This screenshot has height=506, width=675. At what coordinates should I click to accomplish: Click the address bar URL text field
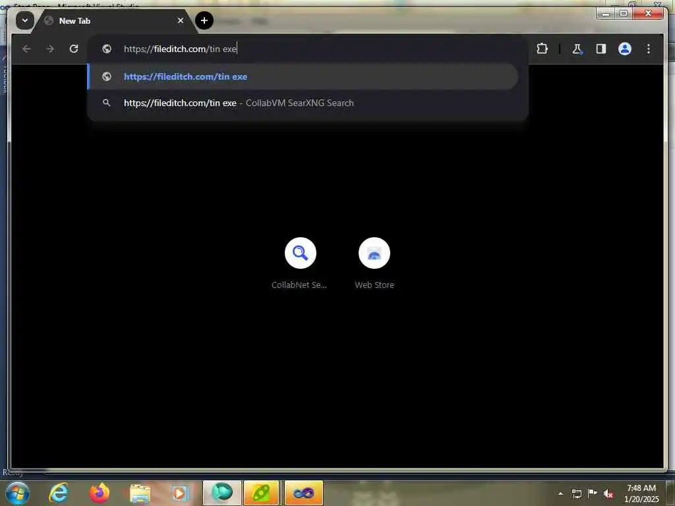[308, 49]
